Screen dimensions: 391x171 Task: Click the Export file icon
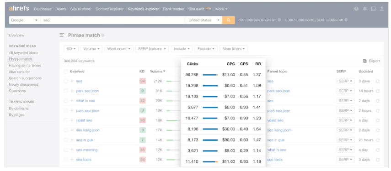(365, 61)
